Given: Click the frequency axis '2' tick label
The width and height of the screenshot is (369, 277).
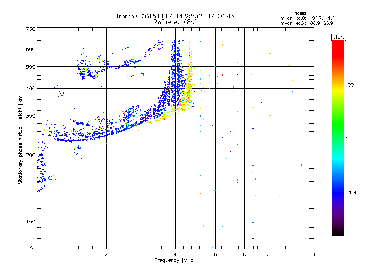Looking at the screenshot, I should 106,254.
